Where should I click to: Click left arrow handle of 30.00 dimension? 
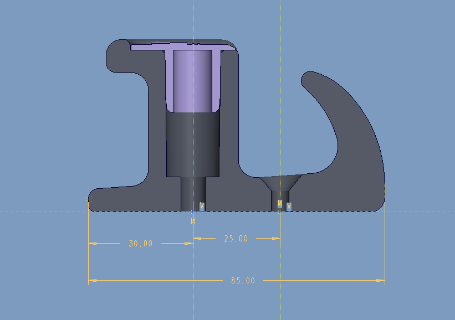coord(94,243)
